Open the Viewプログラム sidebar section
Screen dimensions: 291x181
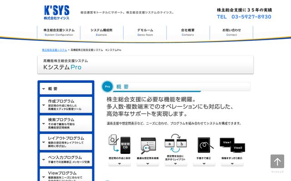[66, 175]
